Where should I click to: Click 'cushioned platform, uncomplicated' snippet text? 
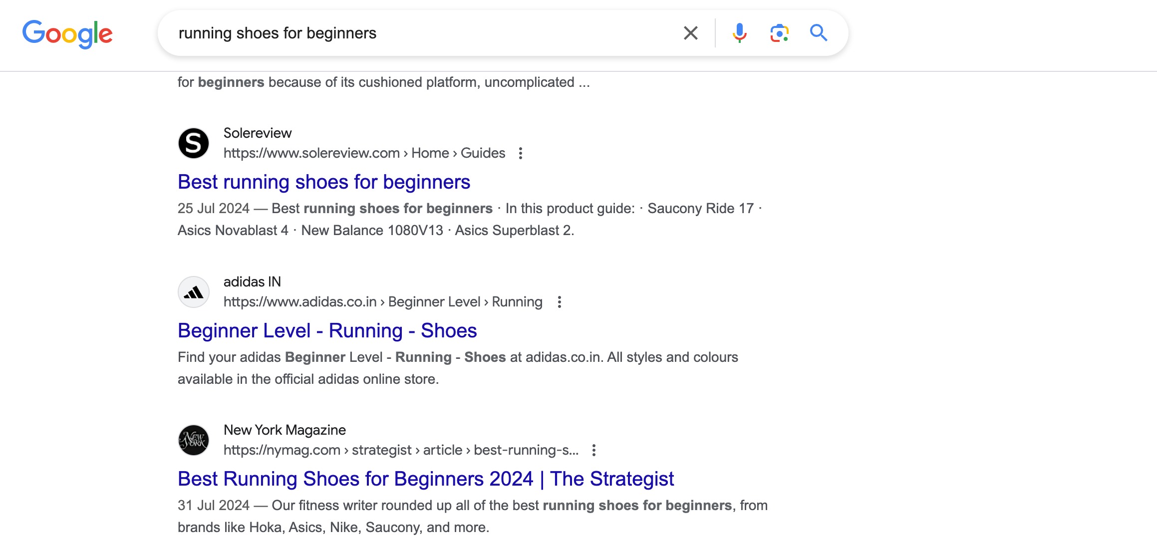pos(466,82)
